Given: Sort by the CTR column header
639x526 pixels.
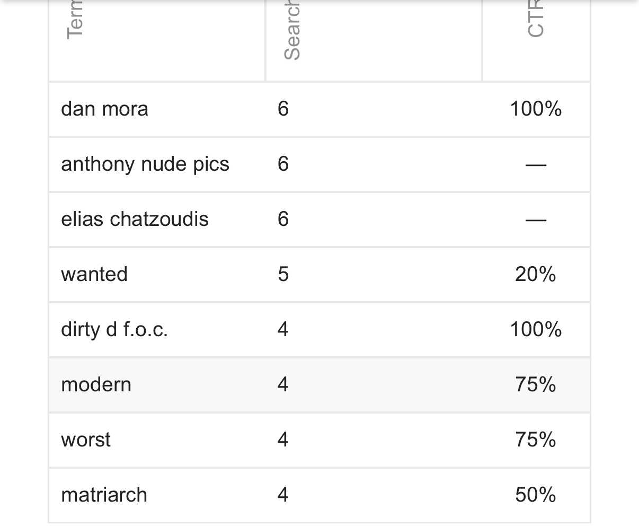Looking at the screenshot, I should click(x=536, y=21).
